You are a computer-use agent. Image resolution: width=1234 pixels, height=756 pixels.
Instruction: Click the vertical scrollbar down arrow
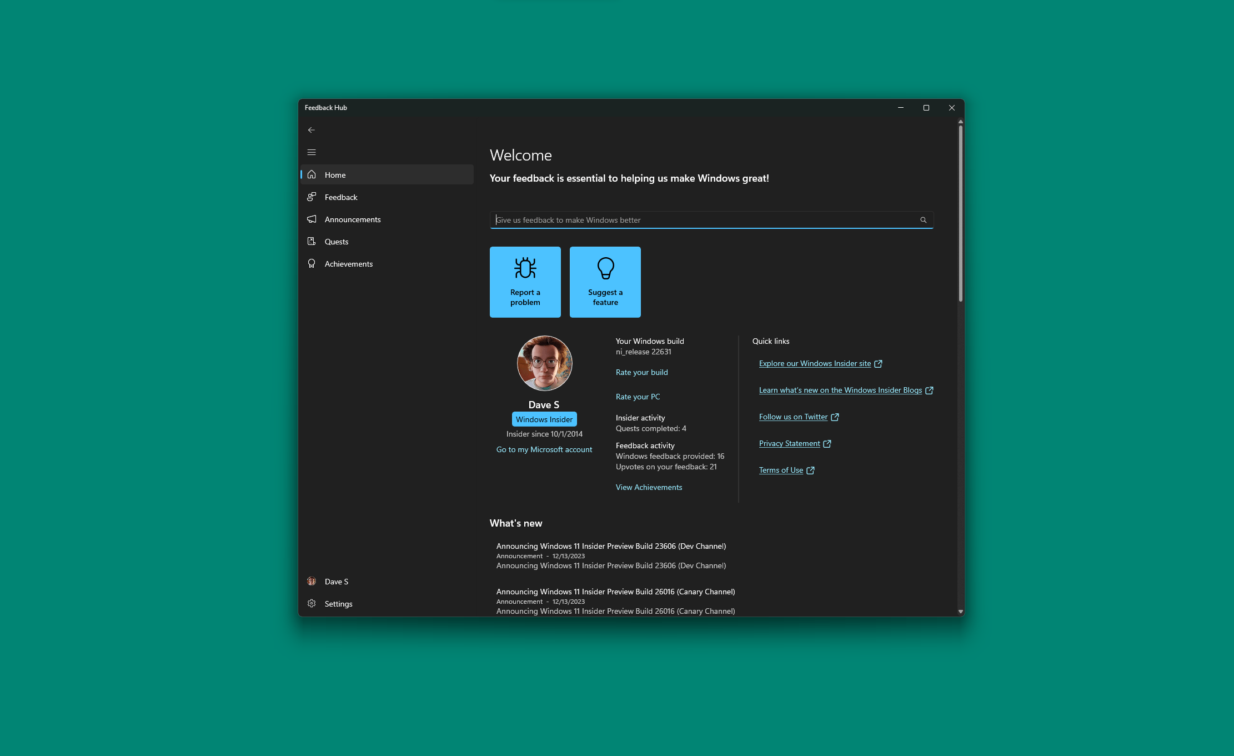tap(960, 612)
